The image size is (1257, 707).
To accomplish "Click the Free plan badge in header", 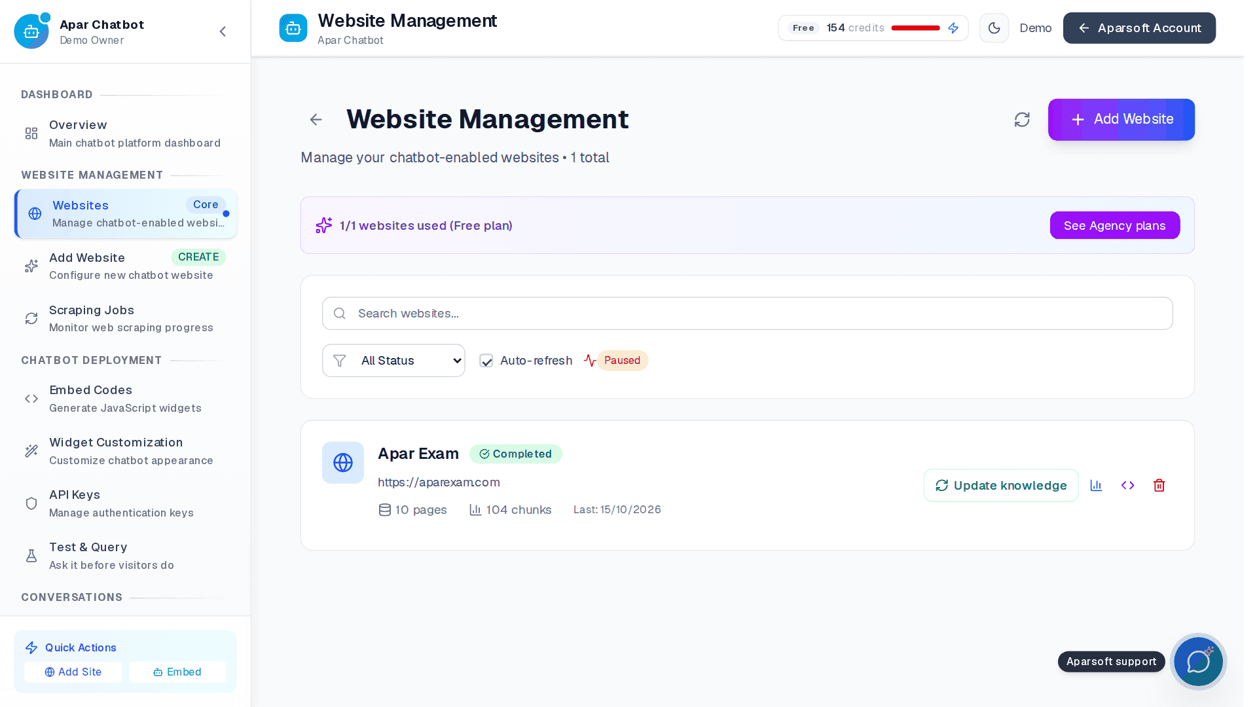I will click(x=803, y=28).
